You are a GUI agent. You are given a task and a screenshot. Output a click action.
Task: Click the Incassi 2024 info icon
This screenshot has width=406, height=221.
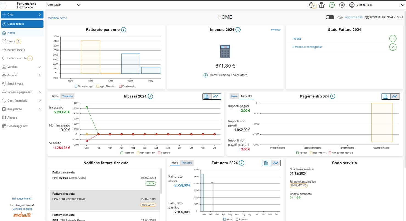(x=150, y=96)
